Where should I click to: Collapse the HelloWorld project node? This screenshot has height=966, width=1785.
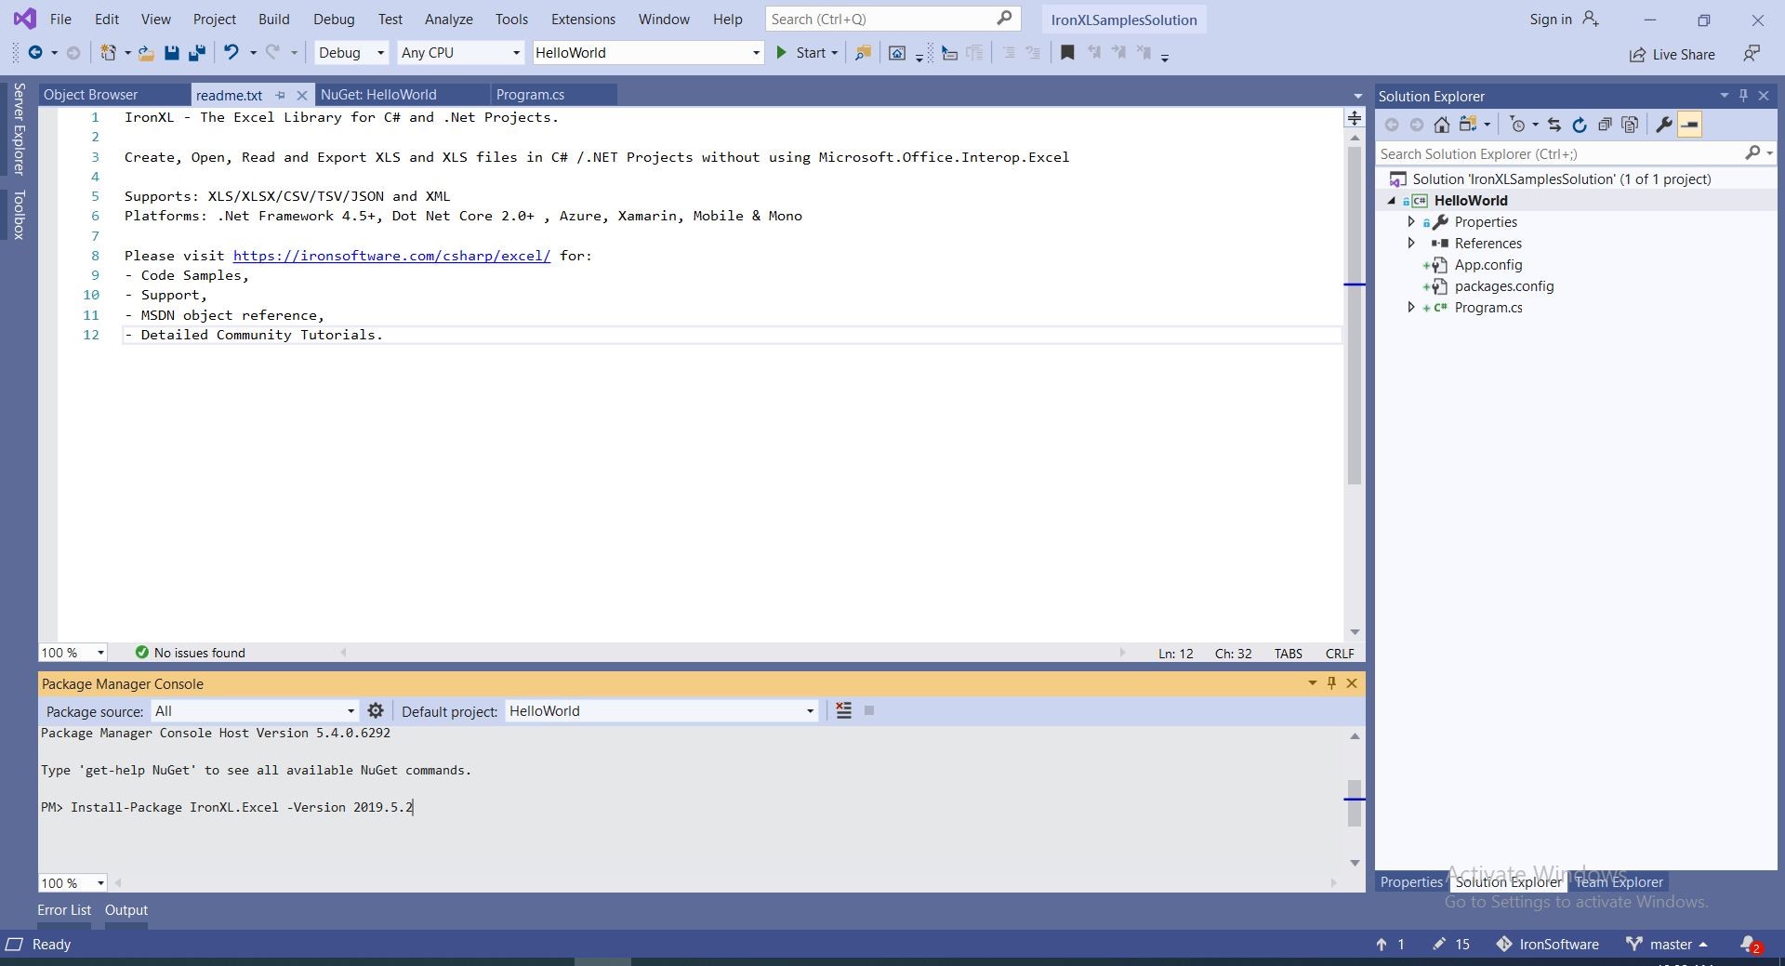click(x=1392, y=201)
